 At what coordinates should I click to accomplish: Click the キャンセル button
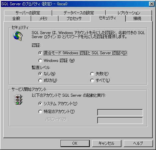coord(106,143)
